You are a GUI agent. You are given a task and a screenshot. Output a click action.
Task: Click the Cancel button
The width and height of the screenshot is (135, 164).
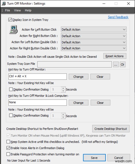click(x=119, y=158)
